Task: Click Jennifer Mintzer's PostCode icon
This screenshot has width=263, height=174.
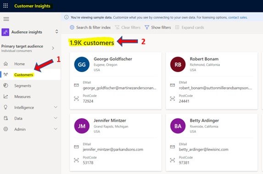Action: (76, 160)
